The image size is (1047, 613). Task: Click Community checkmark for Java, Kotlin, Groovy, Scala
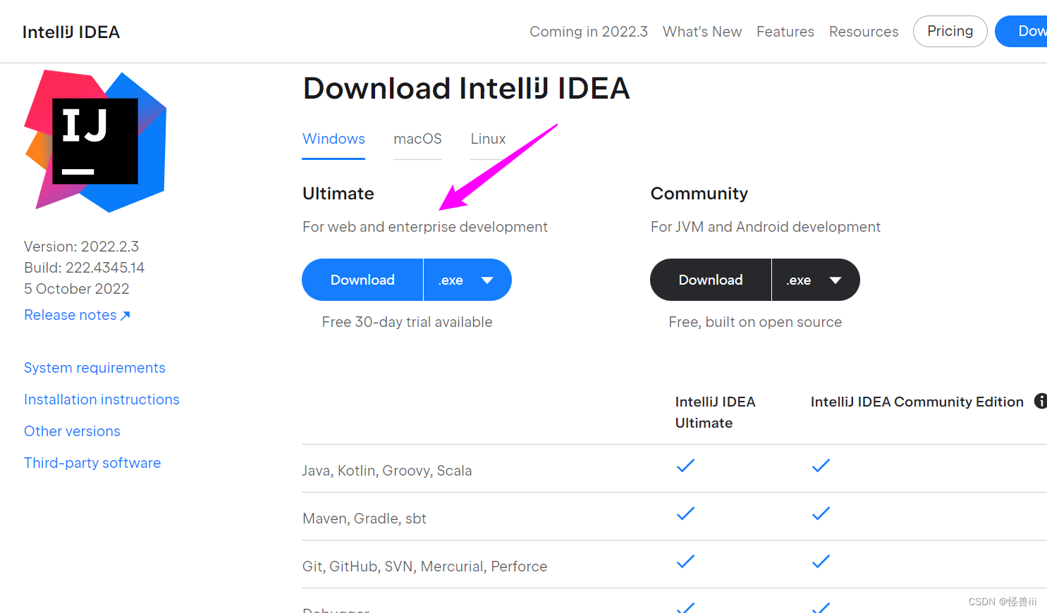pos(821,466)
